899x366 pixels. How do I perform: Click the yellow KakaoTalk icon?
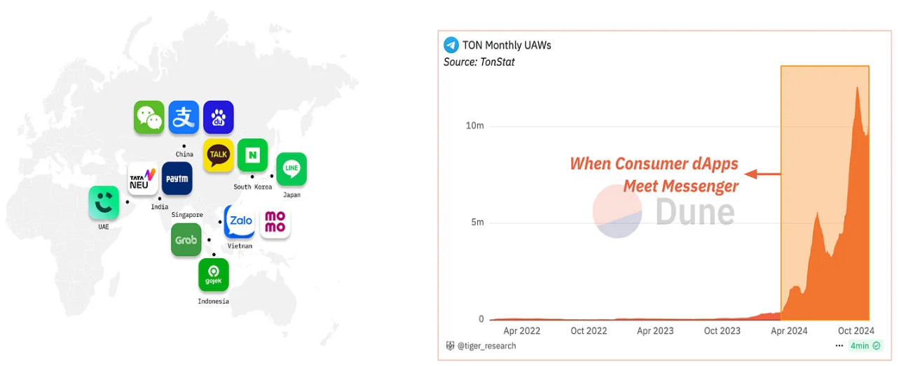click(x=219, y=155)
